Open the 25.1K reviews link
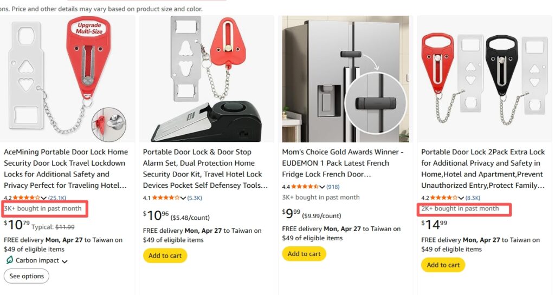555x295 pixels. [57, 198]
